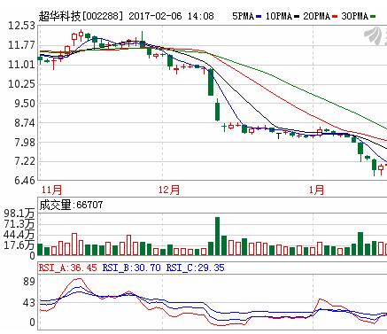Click the 10PMA legend label

point(279,16)
